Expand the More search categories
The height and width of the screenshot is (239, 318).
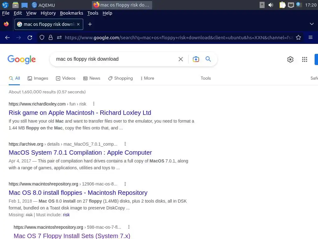click(147, 78)
